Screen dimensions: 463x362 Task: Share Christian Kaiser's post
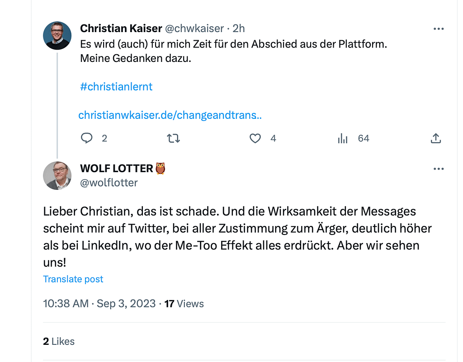[x=435, y=138]
